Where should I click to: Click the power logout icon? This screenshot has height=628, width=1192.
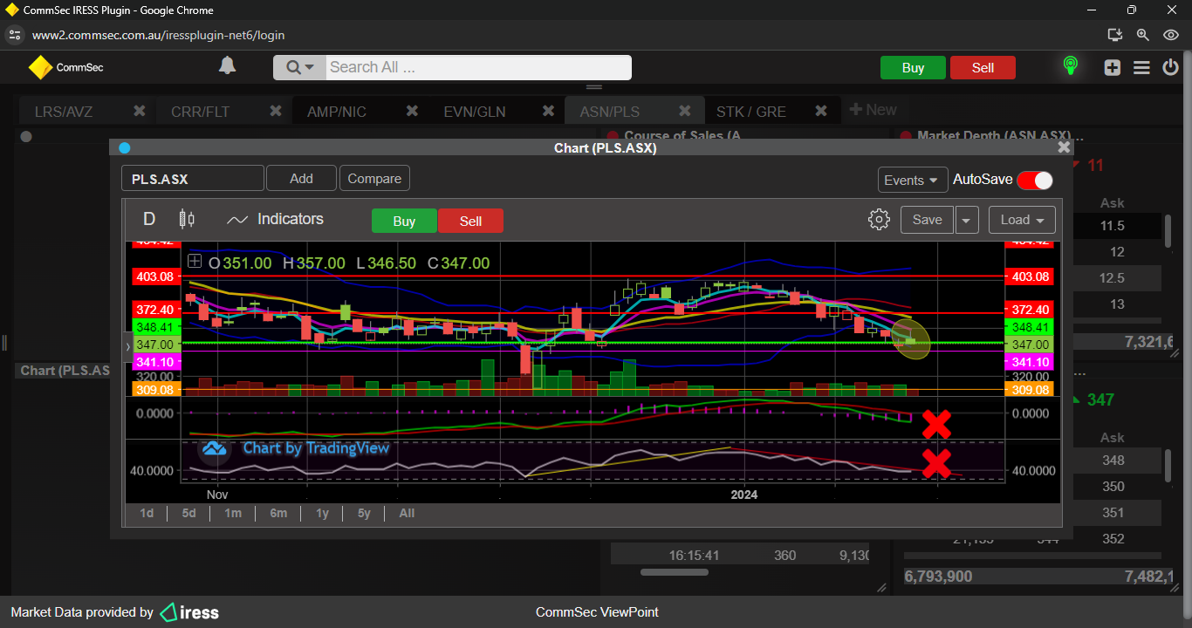coord(1170,67)
